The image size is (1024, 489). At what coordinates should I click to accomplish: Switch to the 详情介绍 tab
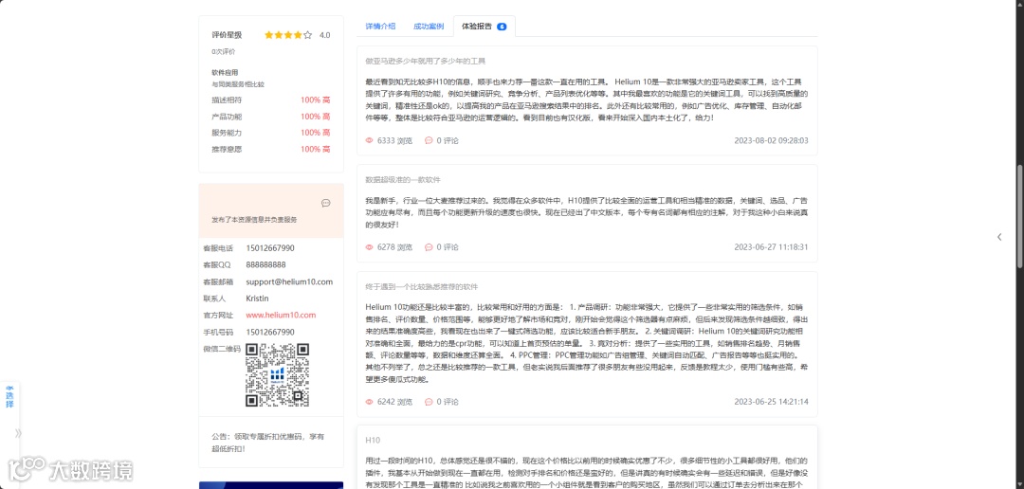click(x=380, y=27)
